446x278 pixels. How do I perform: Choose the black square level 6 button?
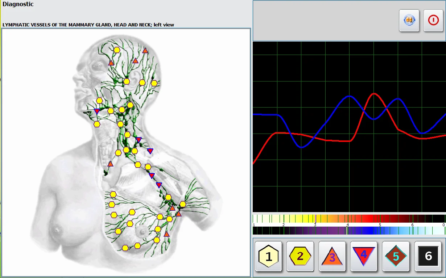click(x=428, y=256)
